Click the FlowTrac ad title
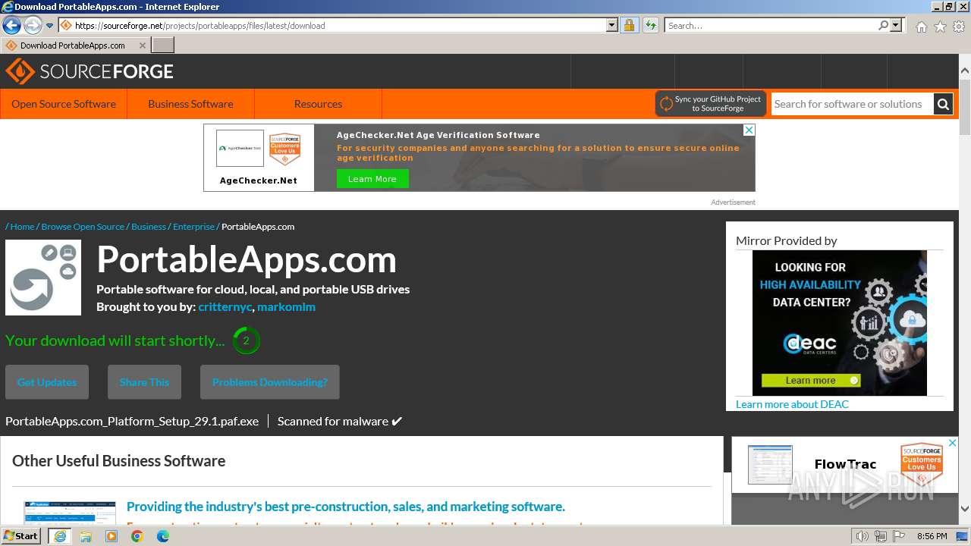The image size is (971, 546). click(x=845, y=464)
